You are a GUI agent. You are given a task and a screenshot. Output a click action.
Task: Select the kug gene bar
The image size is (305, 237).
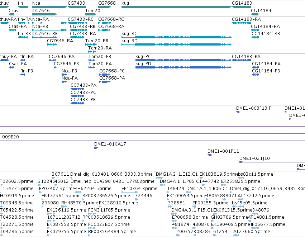[x=176, y=7]
